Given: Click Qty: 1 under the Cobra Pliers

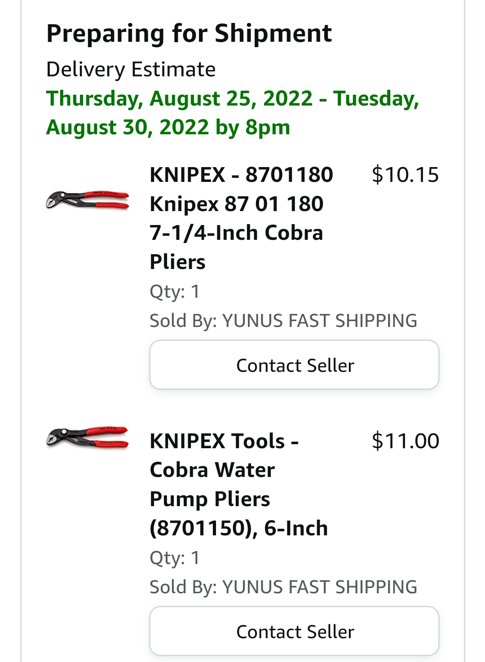Looking at the screenshot, I should point(176,292).
